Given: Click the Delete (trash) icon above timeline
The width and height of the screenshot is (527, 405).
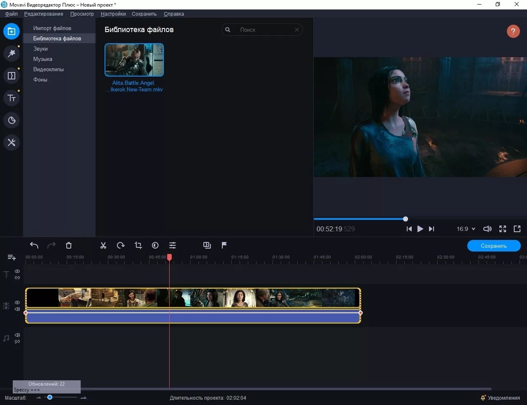Looking at the screenshot, I should pyautogui.click(x=69, y=245).
